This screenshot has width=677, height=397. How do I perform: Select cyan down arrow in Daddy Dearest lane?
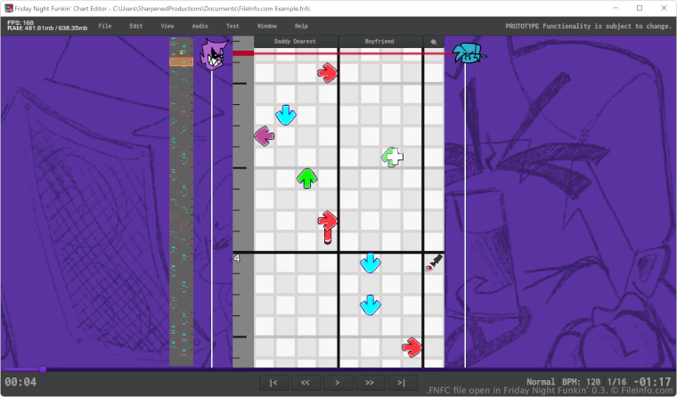tap(285, 114)
